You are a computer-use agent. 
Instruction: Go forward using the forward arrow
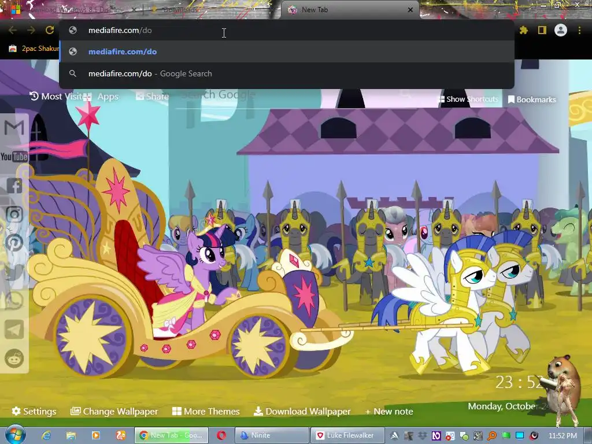click(x=31, y=30)
